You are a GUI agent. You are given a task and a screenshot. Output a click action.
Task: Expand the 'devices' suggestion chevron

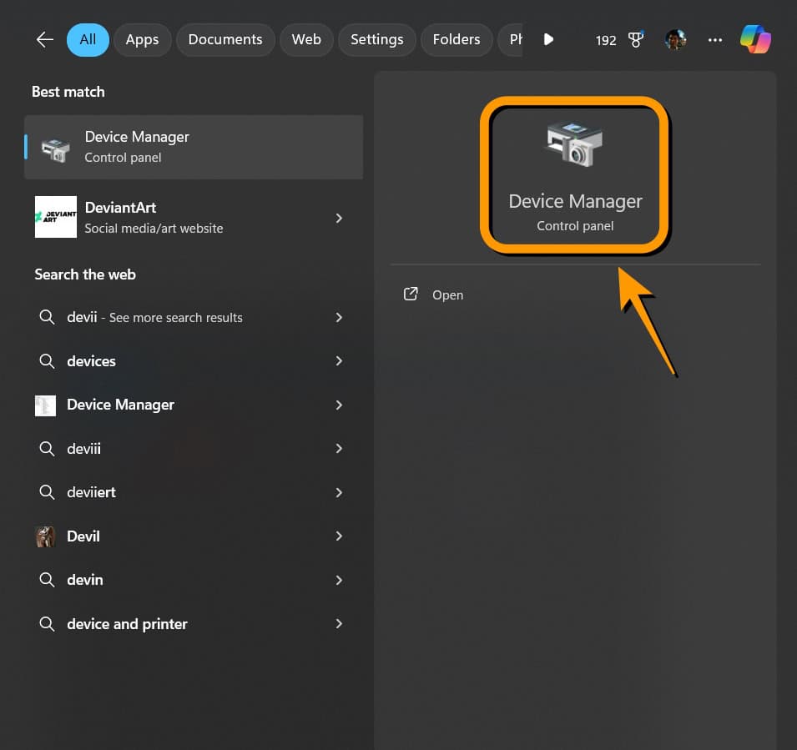tap(339, 361)
